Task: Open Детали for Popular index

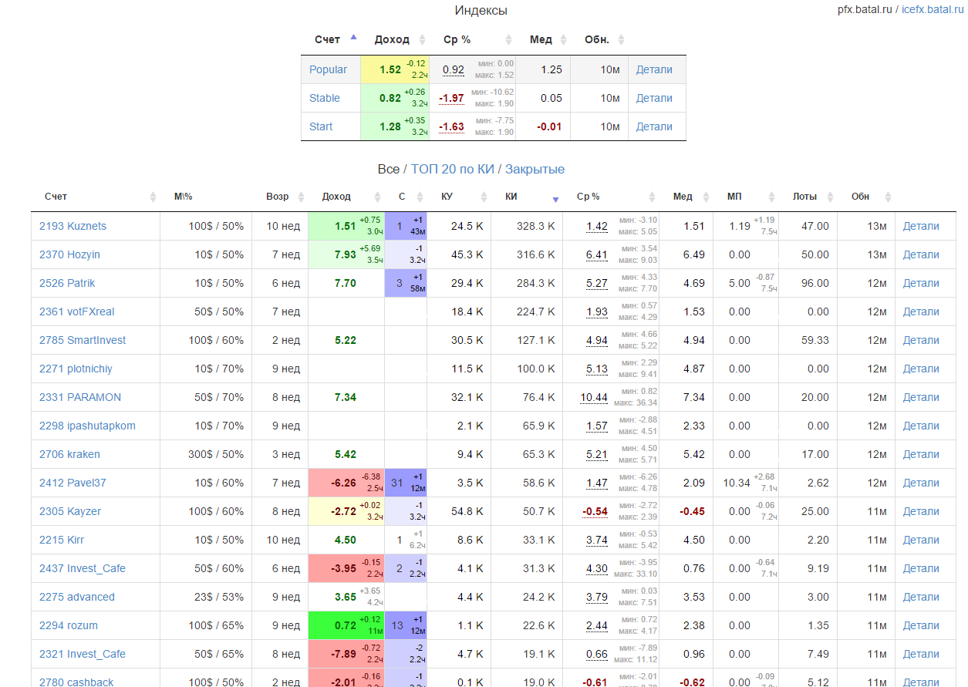Action: pos(654,69)
